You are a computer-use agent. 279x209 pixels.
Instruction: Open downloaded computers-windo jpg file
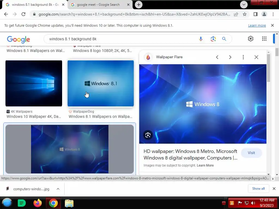pos(28,189)
